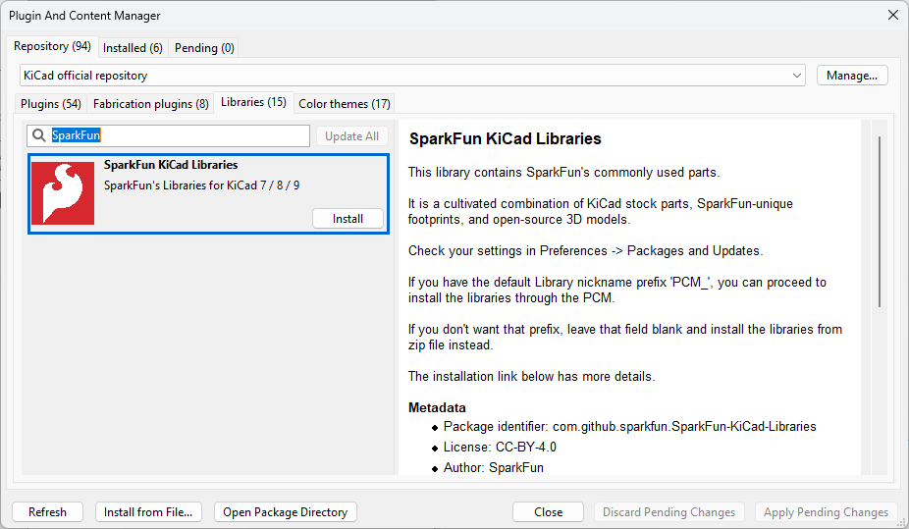Screen dimensions: 909x529
Task: Open Package Directory button
Action: (x=286, y=512)
